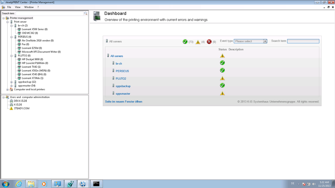Open the PLUTO2 link in dashboard
Viewport: 335px width, 188px height.
(x=121, y=79)
